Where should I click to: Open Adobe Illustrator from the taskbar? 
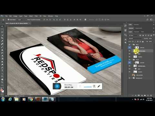click(38, 99)
